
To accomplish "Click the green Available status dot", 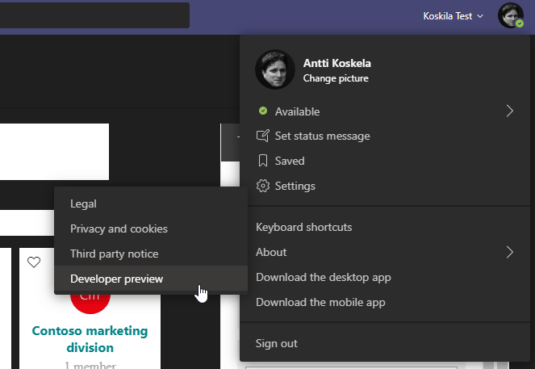I will pyautogui.click(x=262, y=111).
